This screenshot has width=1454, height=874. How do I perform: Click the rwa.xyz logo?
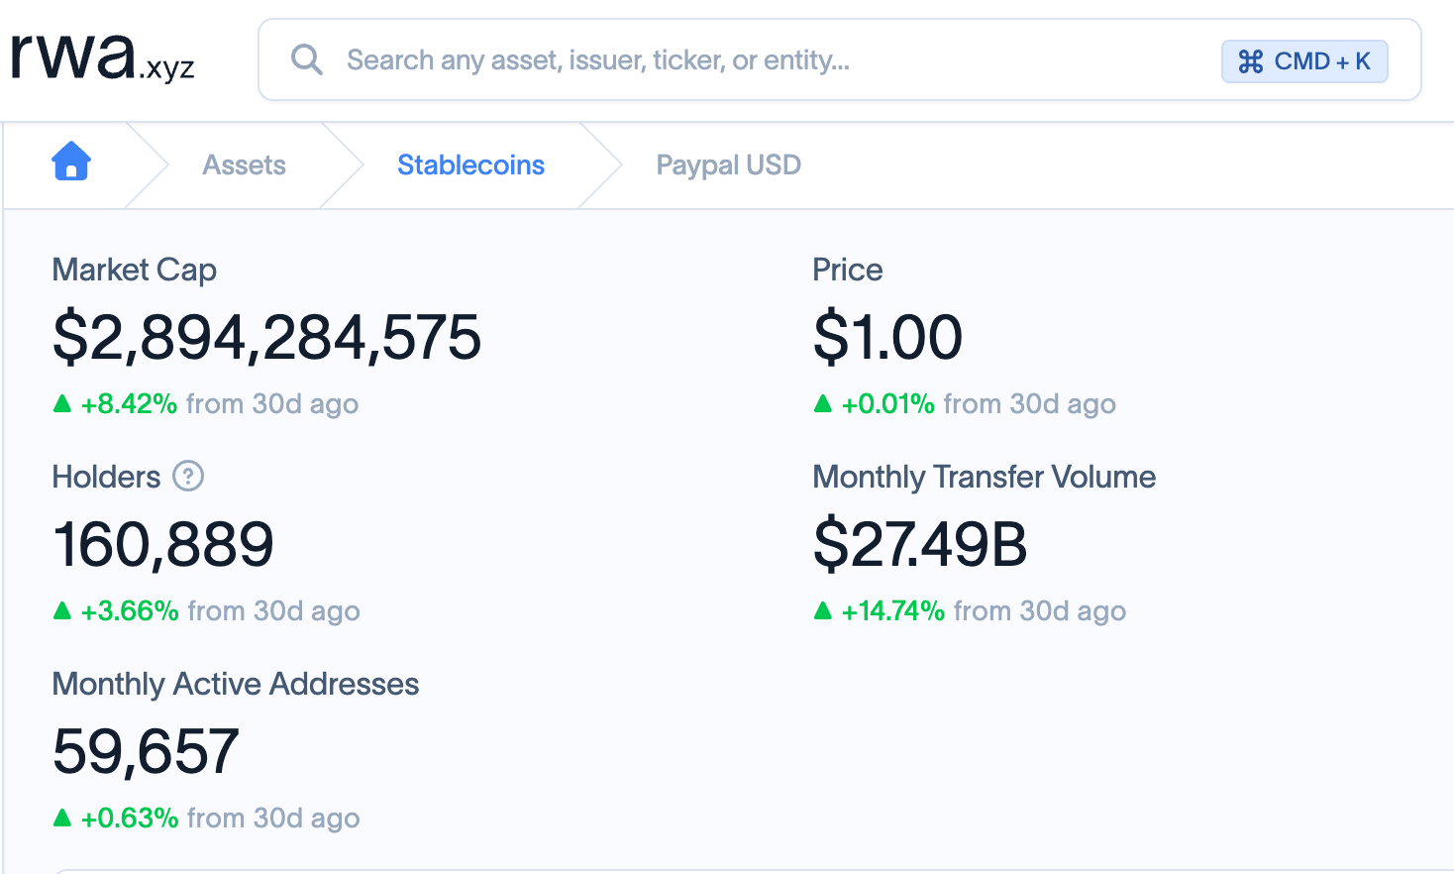pyautogui.click(x=102, y=56)
